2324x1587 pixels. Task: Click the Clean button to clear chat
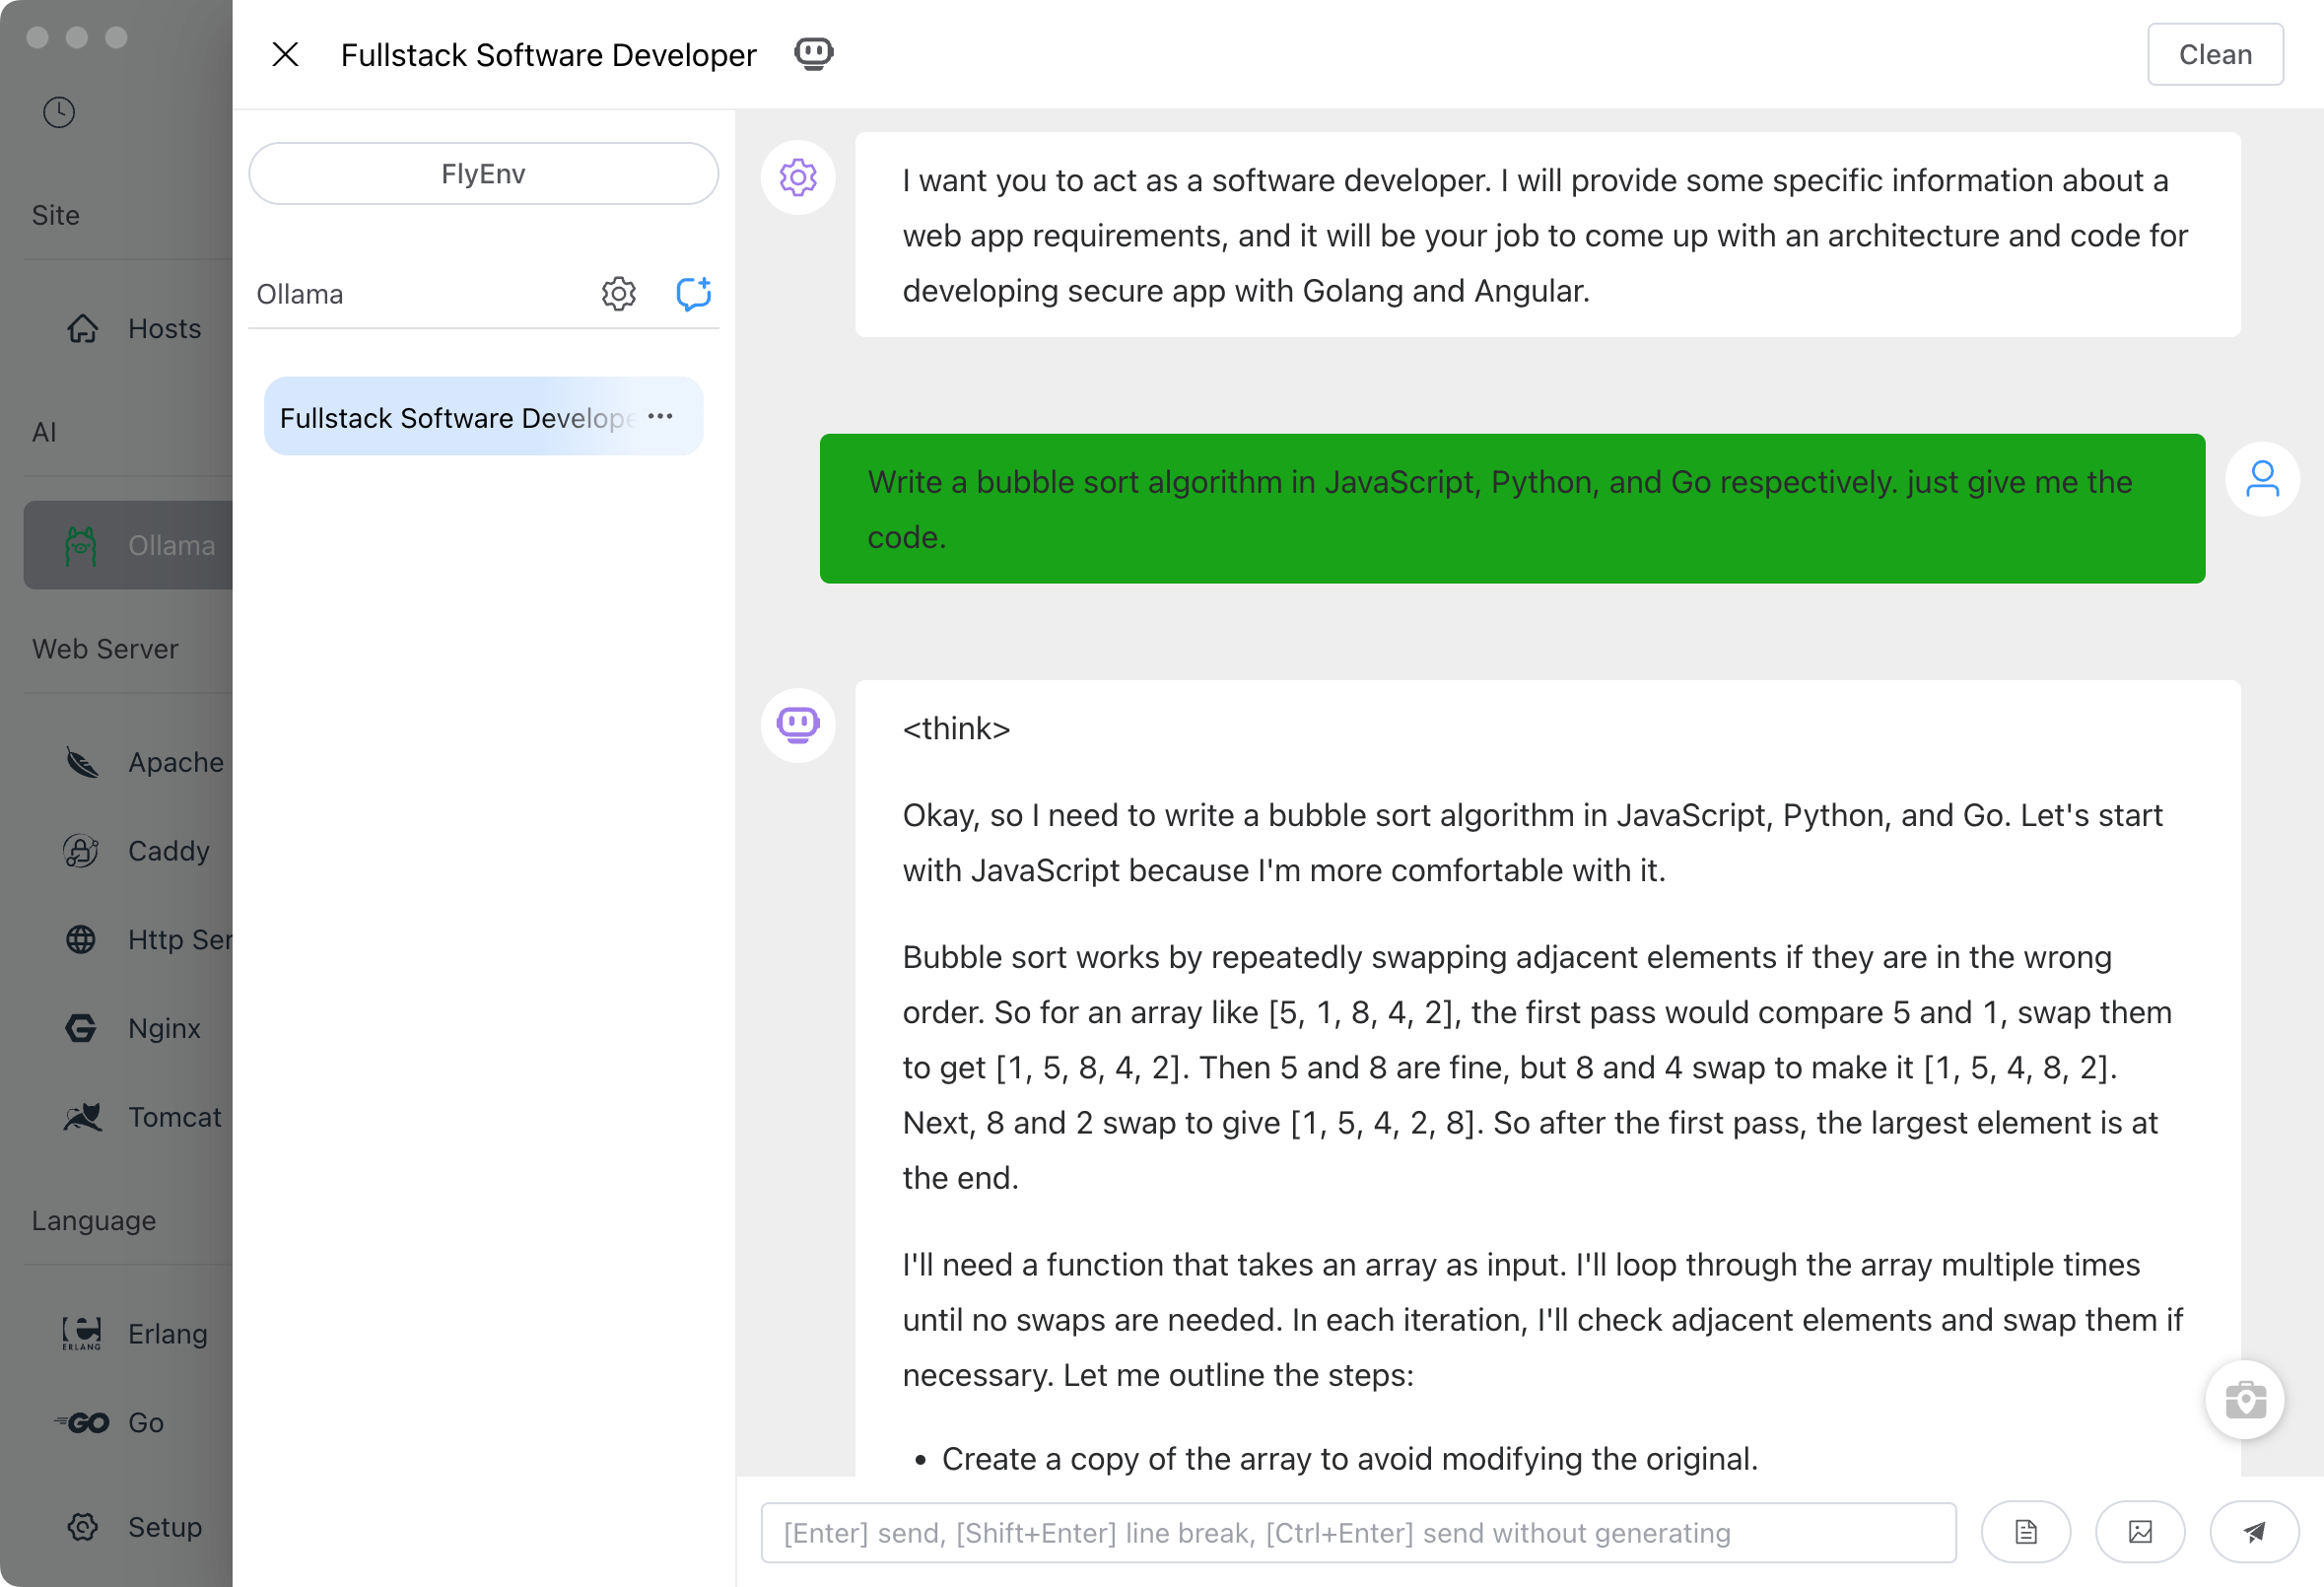pos(2215,54)
